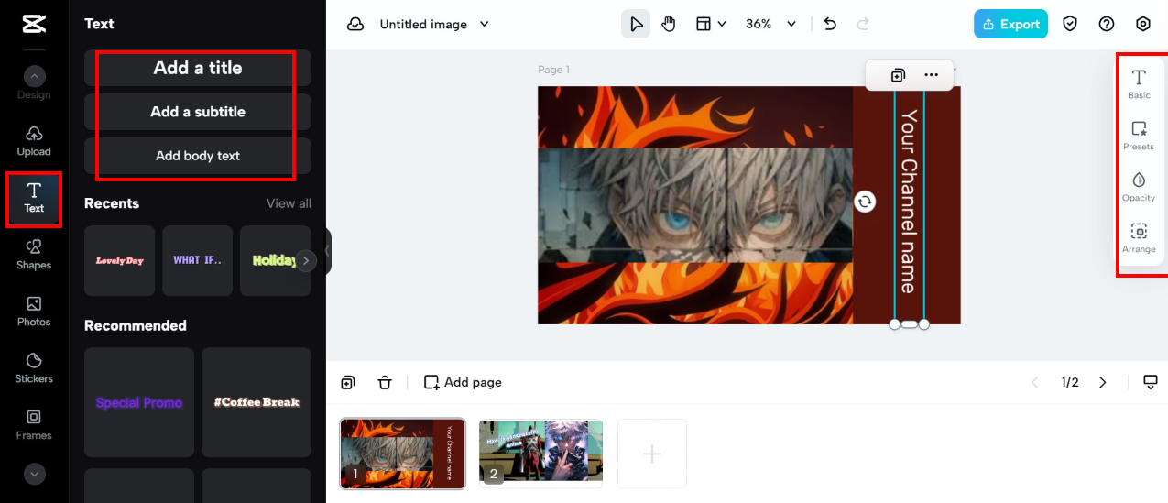Screen dimensions: 1168x503
Task: Select page 2 thumbnail
Action: coord(541,454)
